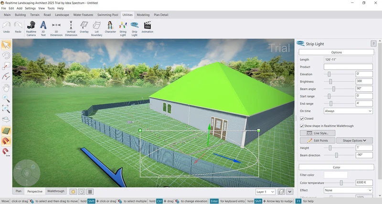The width and height of the screenshot is (382, 204).
Task: Click the Edit Points button
Action: click(318, 141)
